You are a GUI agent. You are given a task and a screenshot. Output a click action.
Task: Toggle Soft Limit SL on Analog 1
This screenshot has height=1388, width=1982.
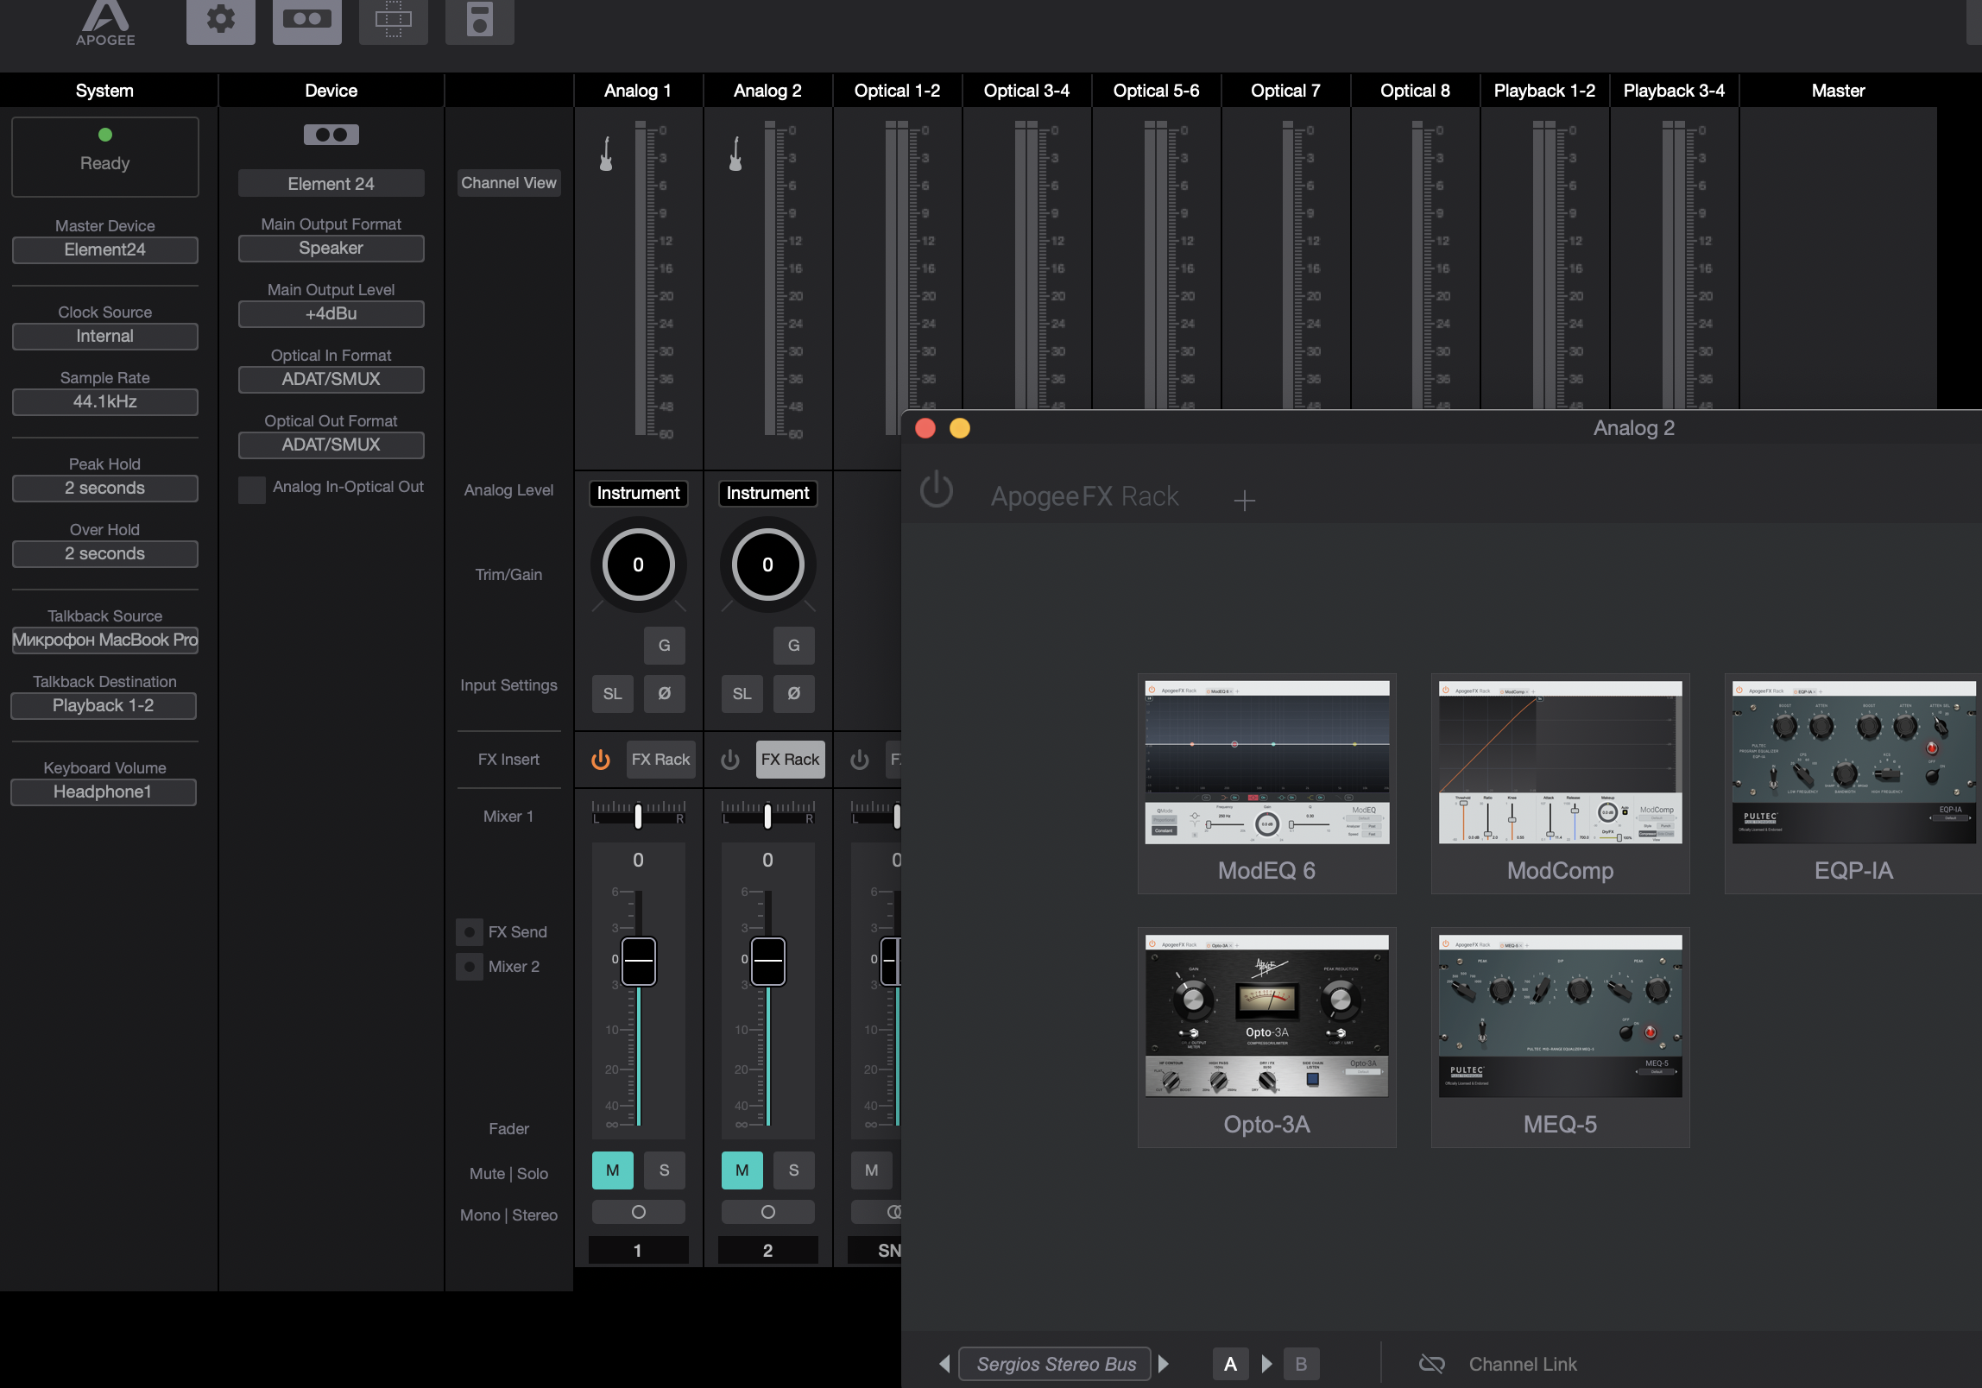click(x=613, y=694)
